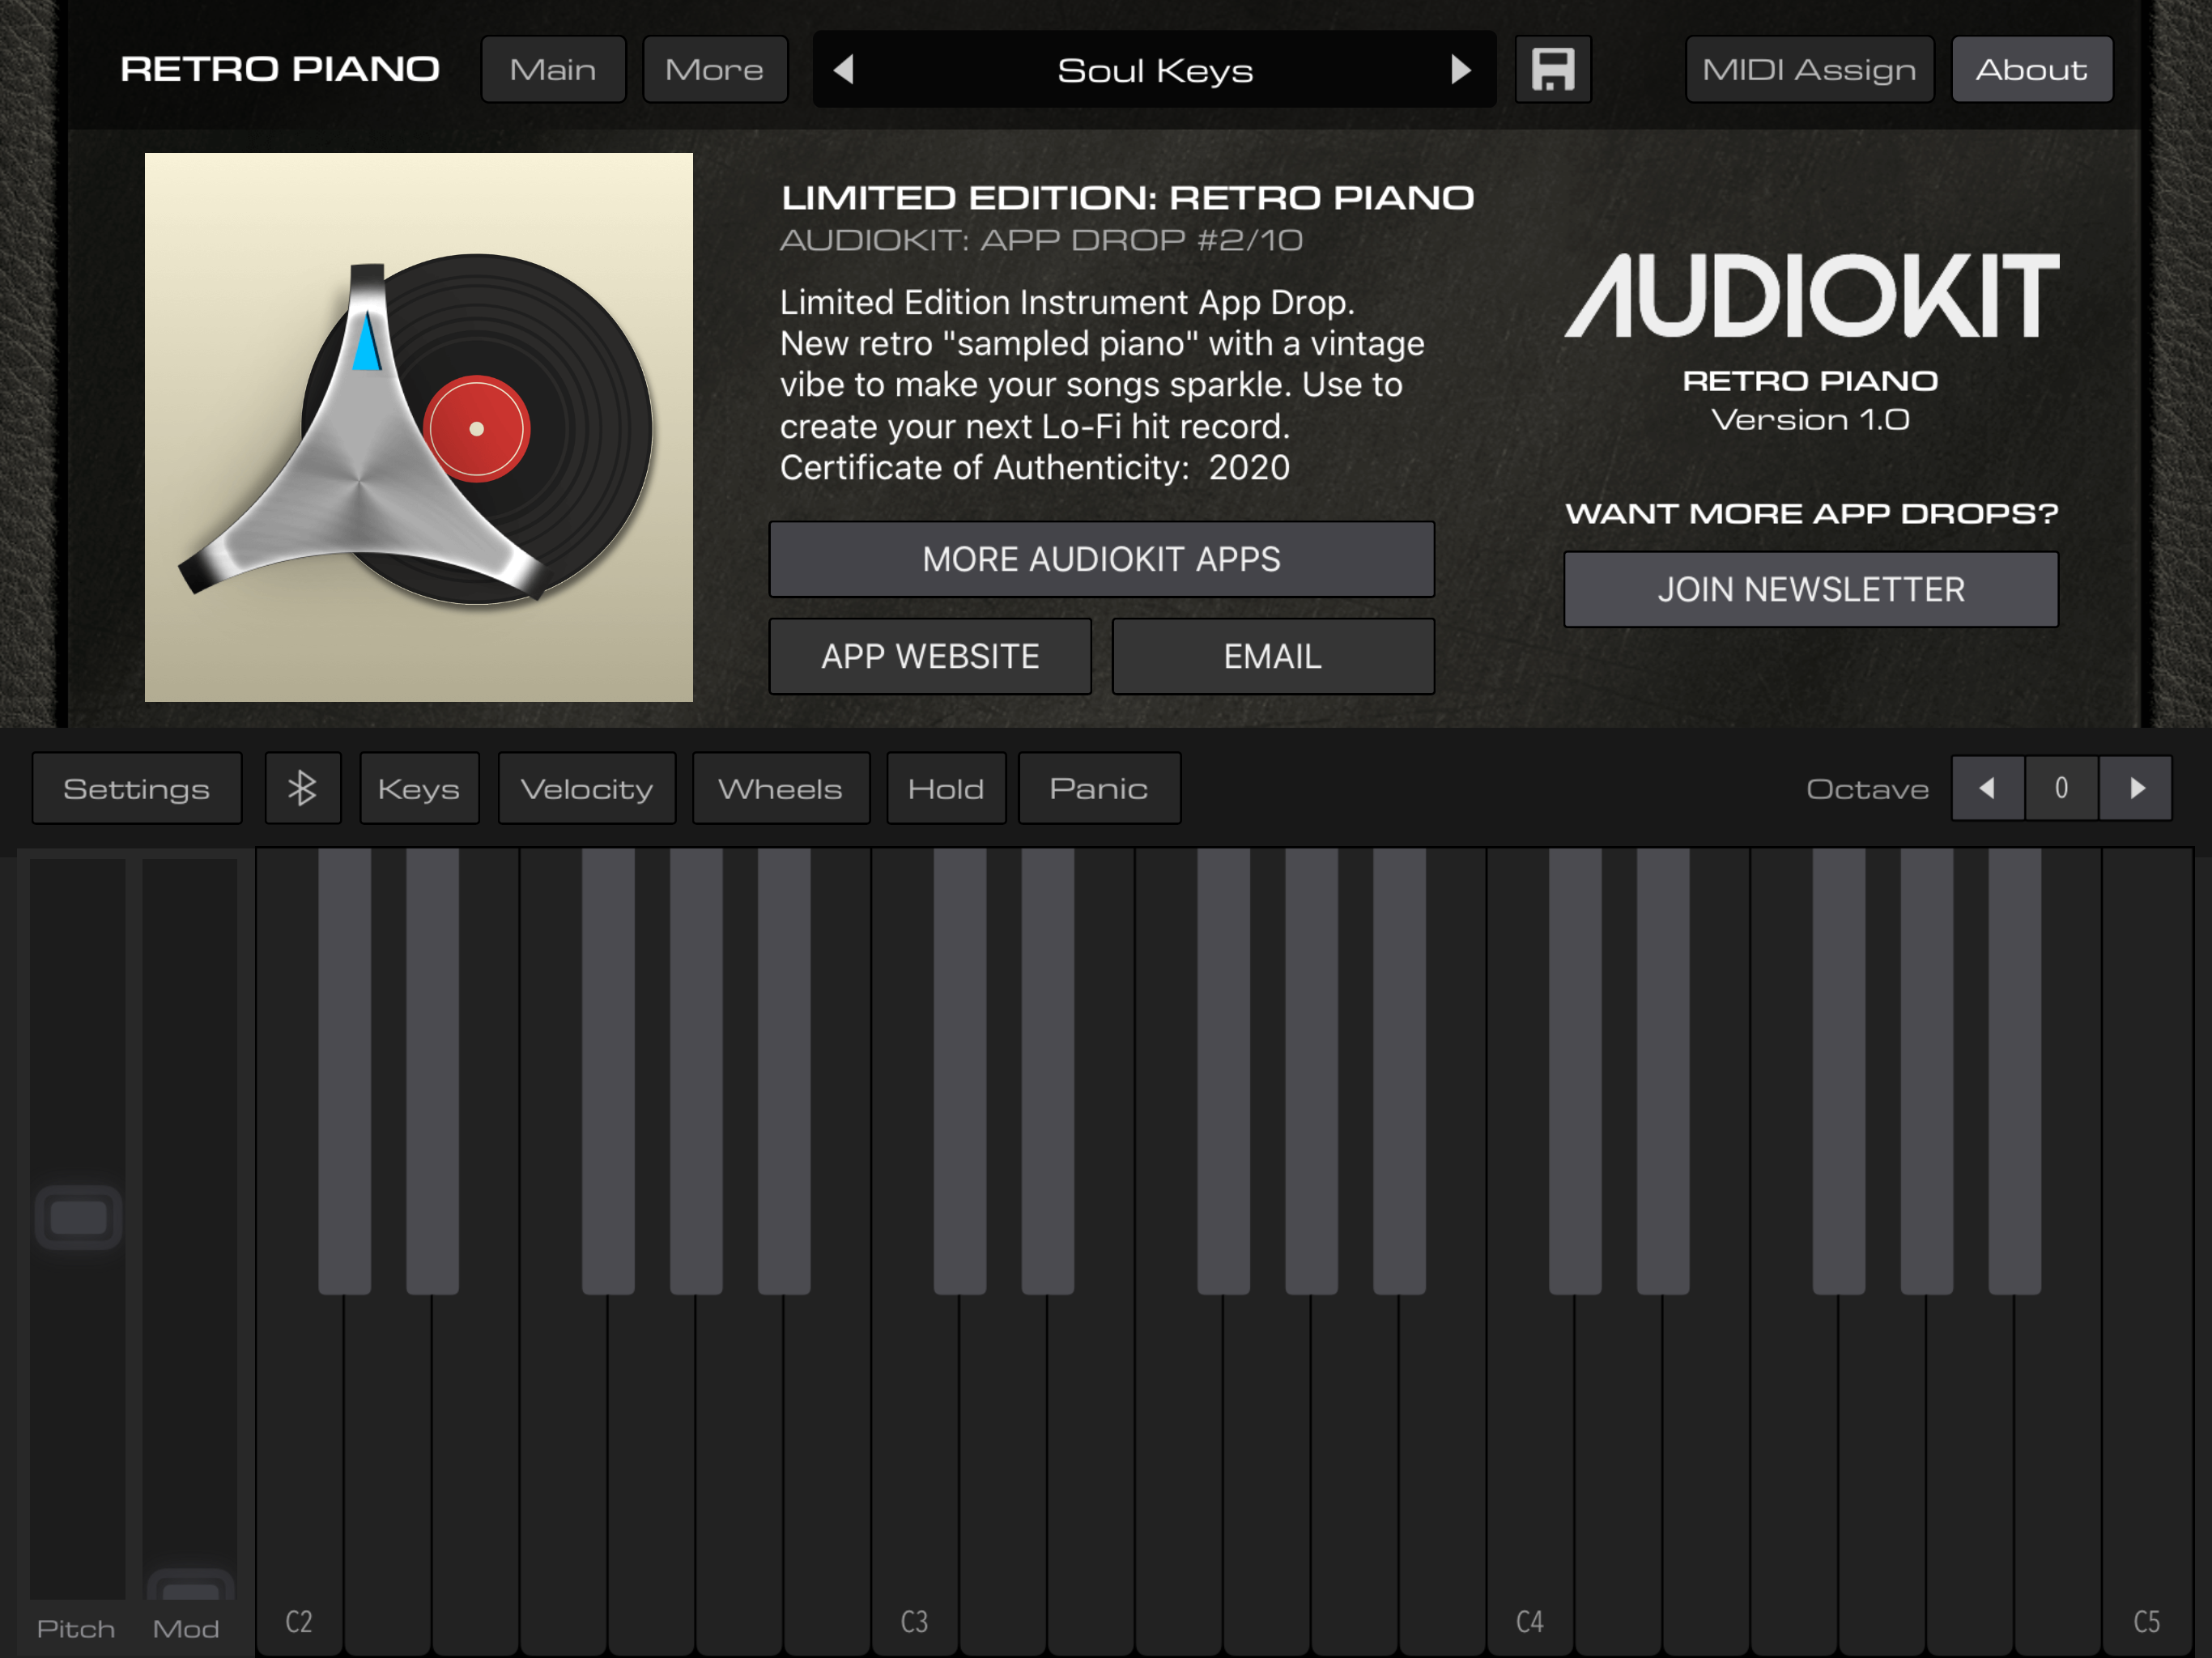Toggle the Hold button

point(946,788)
